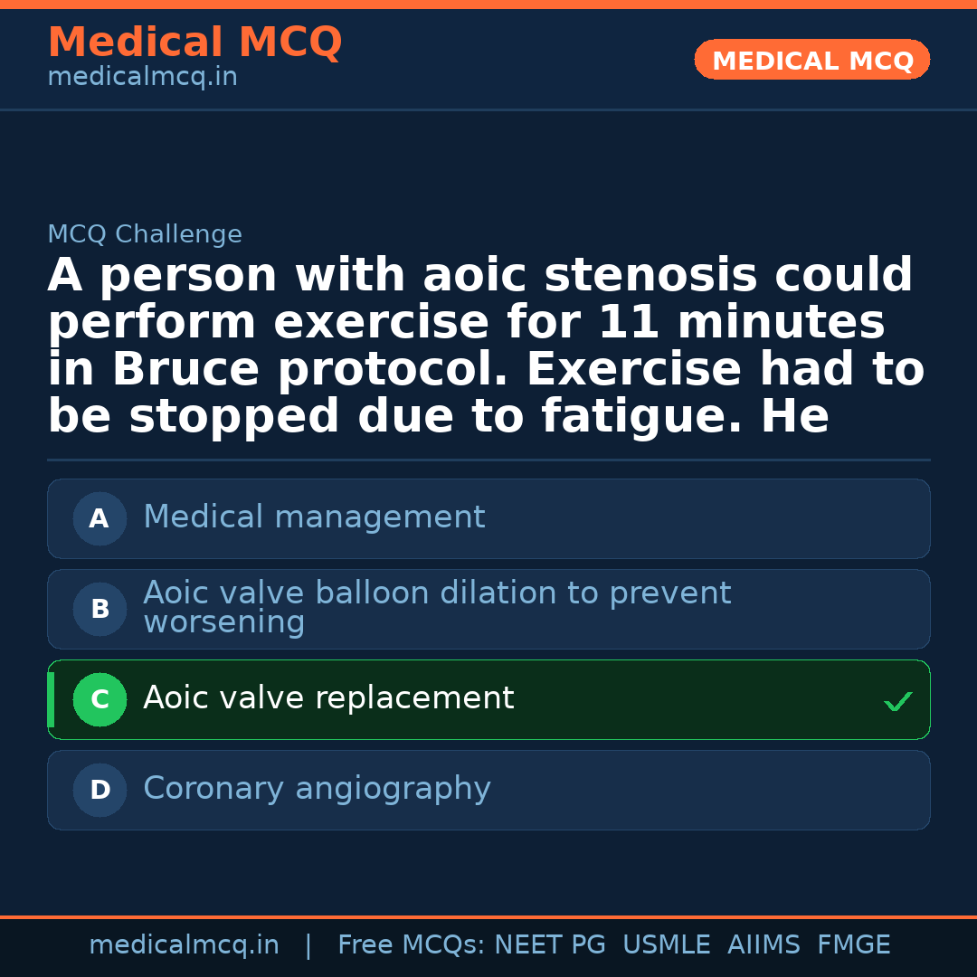Click FMGE in the footer
Image resolution: width=977 pixels, height=977 pixels.
pos(853,945)
